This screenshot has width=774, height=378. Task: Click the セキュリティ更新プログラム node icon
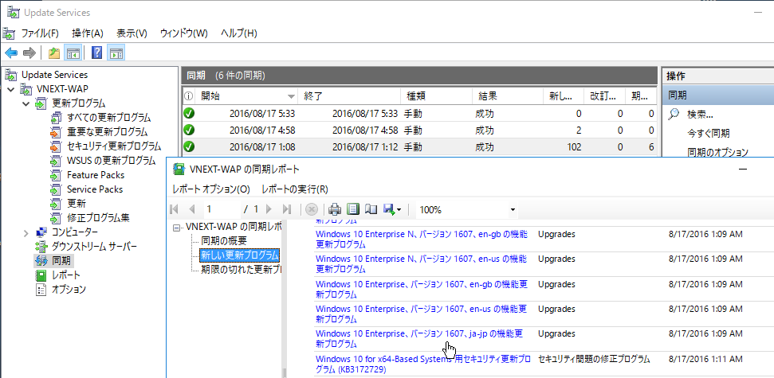point(56,146)
